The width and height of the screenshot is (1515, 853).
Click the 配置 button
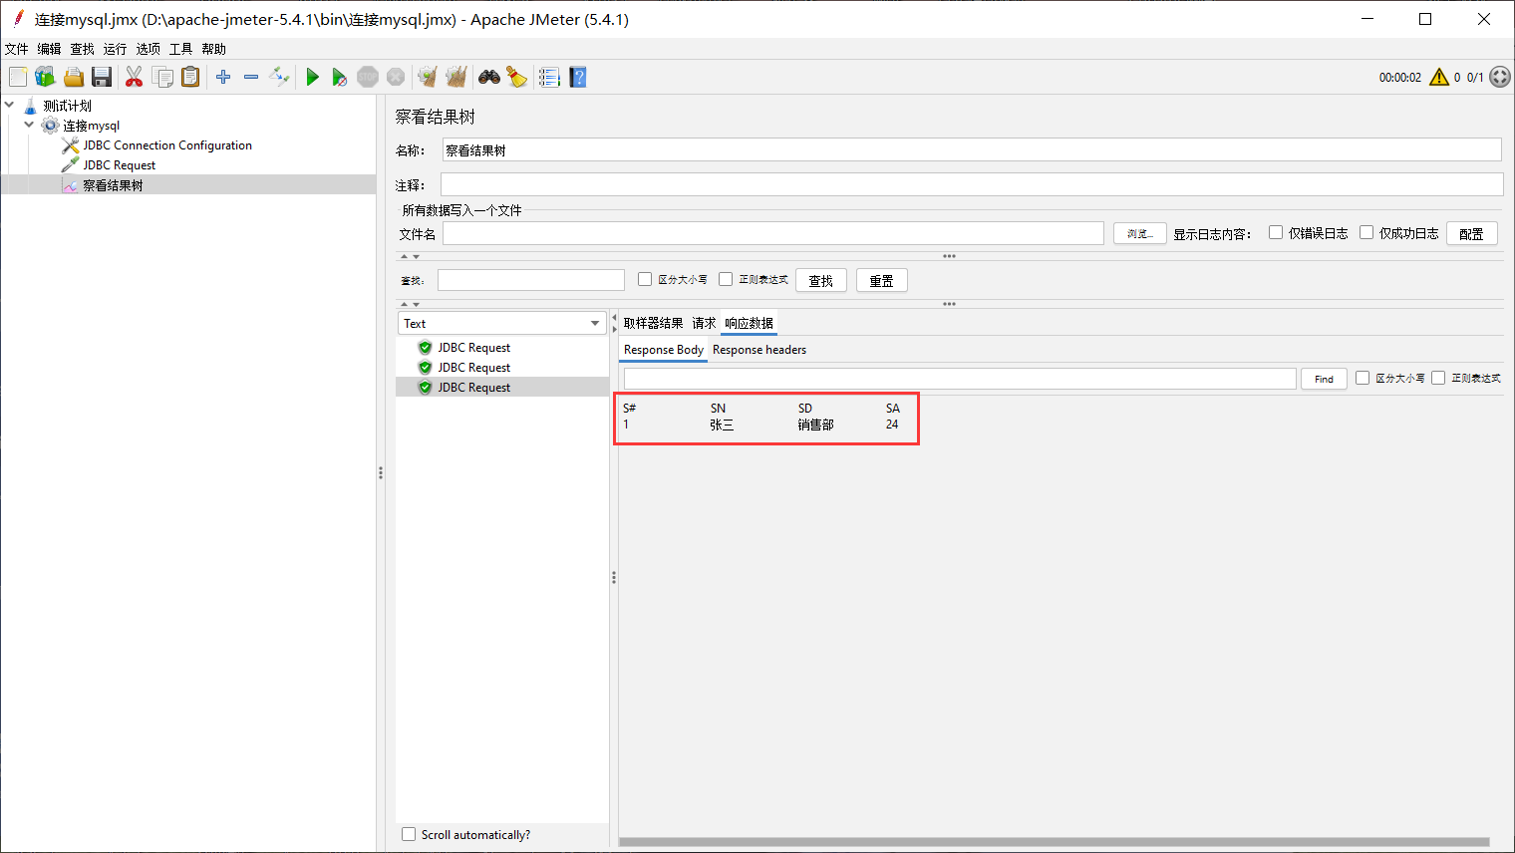click(x=1471, y=233)
